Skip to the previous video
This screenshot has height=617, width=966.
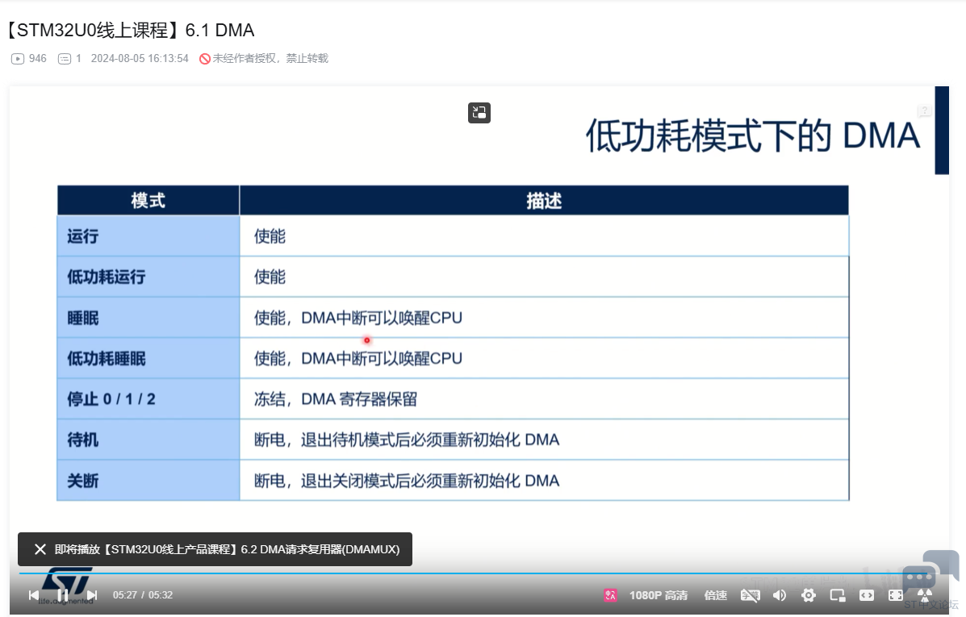tap(34, 595)
